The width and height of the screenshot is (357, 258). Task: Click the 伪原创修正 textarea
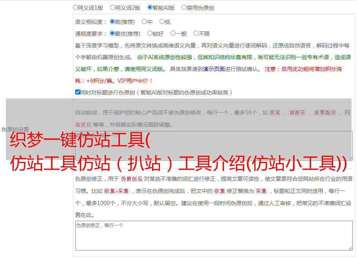tap(214, 236)
